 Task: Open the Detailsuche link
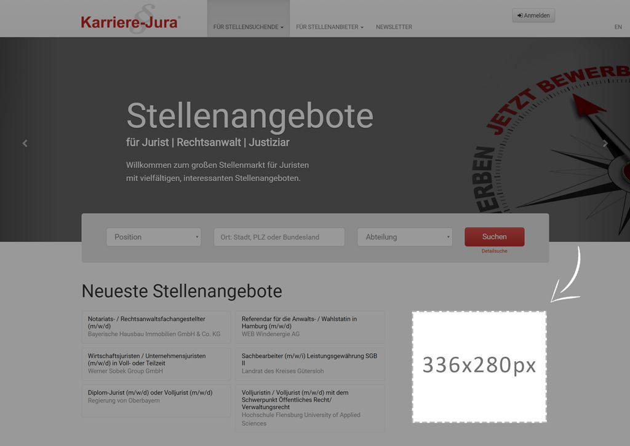(494, 251)
